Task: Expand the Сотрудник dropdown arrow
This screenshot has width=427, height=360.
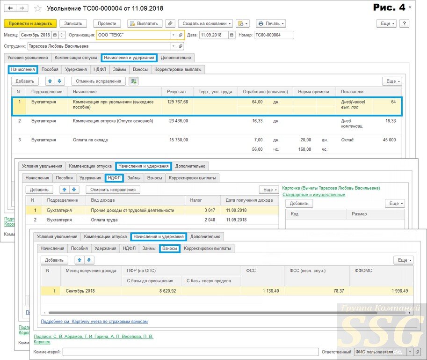Action: tap(174, 46)
